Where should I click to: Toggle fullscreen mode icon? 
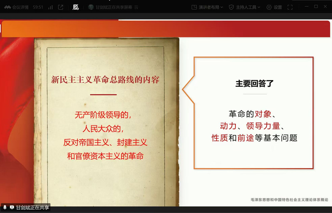pos(290,7)
